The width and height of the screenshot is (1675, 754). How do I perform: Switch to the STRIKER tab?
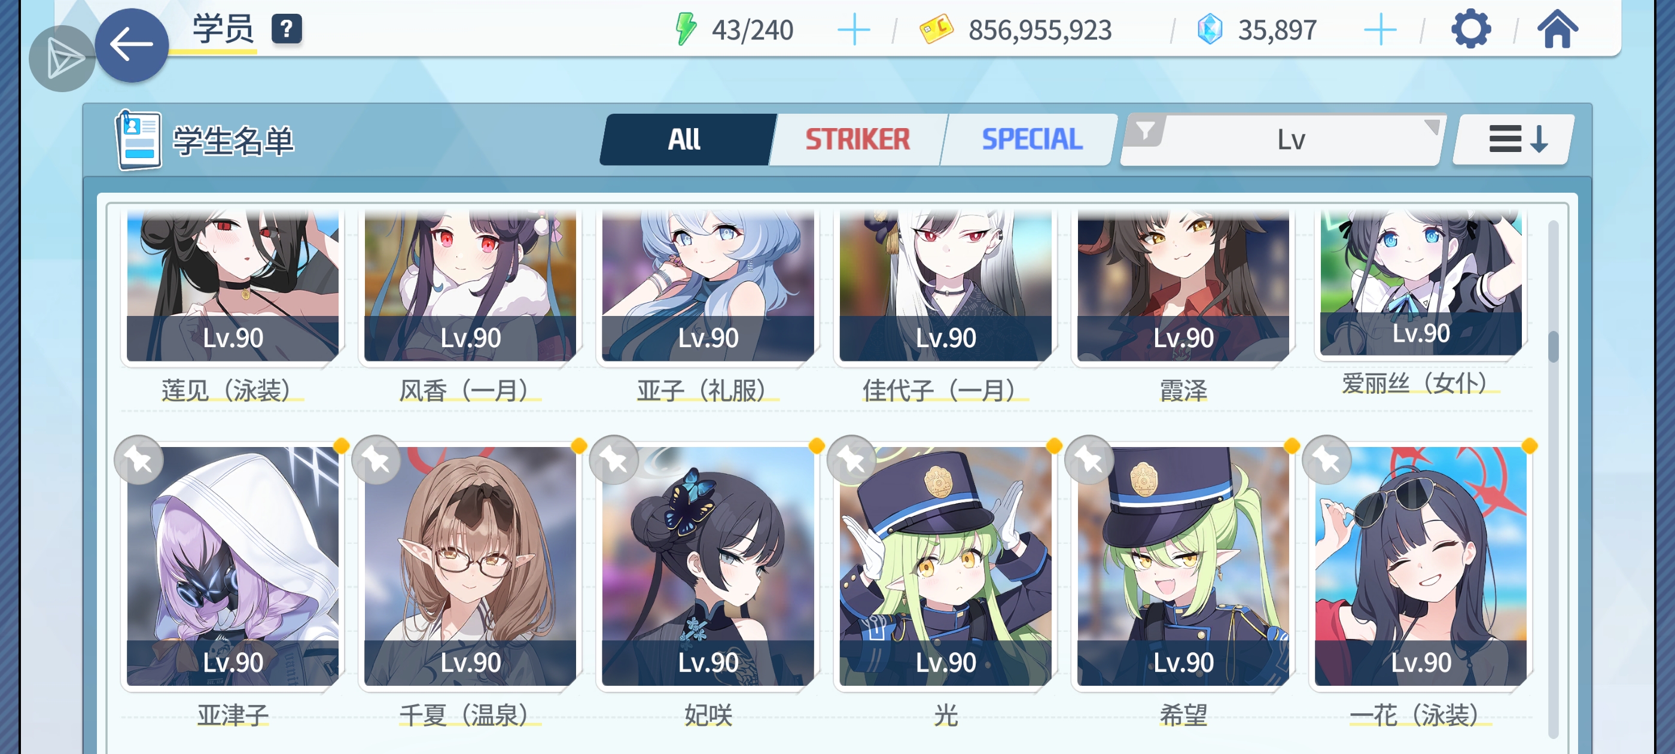[x=858, y=139]
